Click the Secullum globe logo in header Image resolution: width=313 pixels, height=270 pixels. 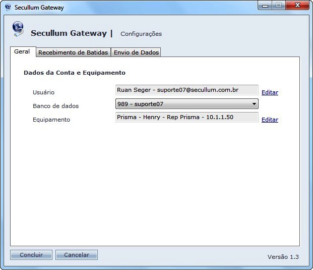pyautogui.click(x=18, y=30)
